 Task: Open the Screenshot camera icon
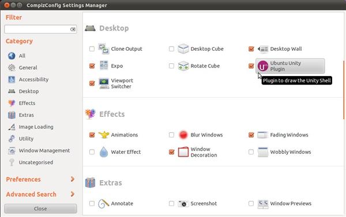click(x=183, y=204)
